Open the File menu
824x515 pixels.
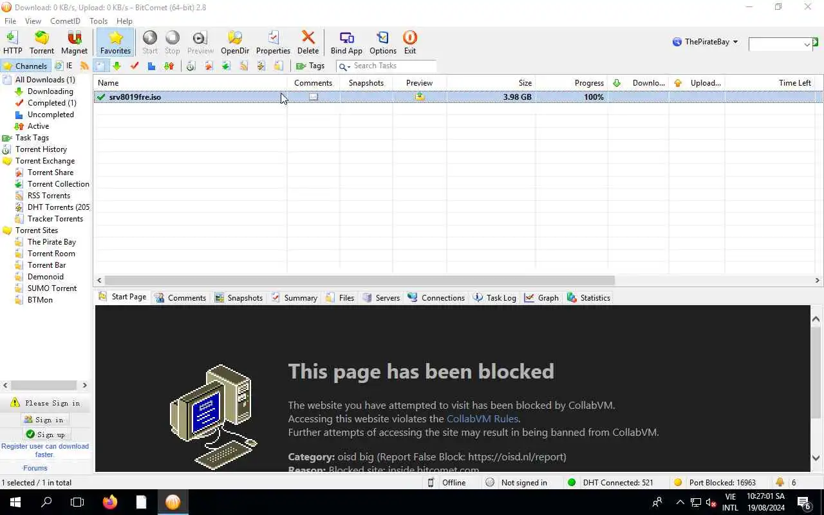click(10, 21)
